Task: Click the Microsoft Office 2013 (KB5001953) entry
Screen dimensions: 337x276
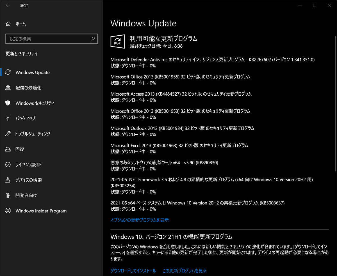Action: pyautogui.click(x=180, y=114)
